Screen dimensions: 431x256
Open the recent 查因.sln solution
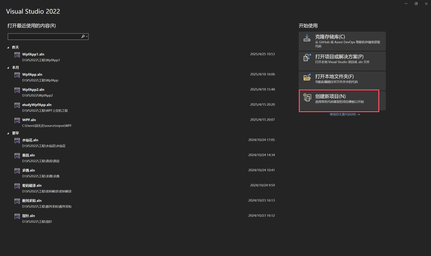coord(28,155)
